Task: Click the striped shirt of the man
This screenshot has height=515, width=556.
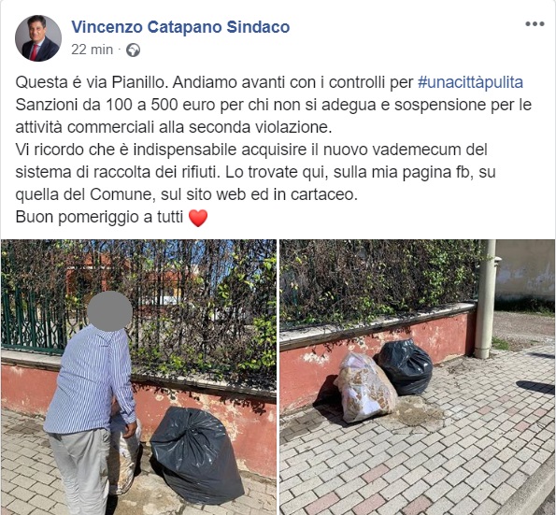Action: tap(91, 379)
